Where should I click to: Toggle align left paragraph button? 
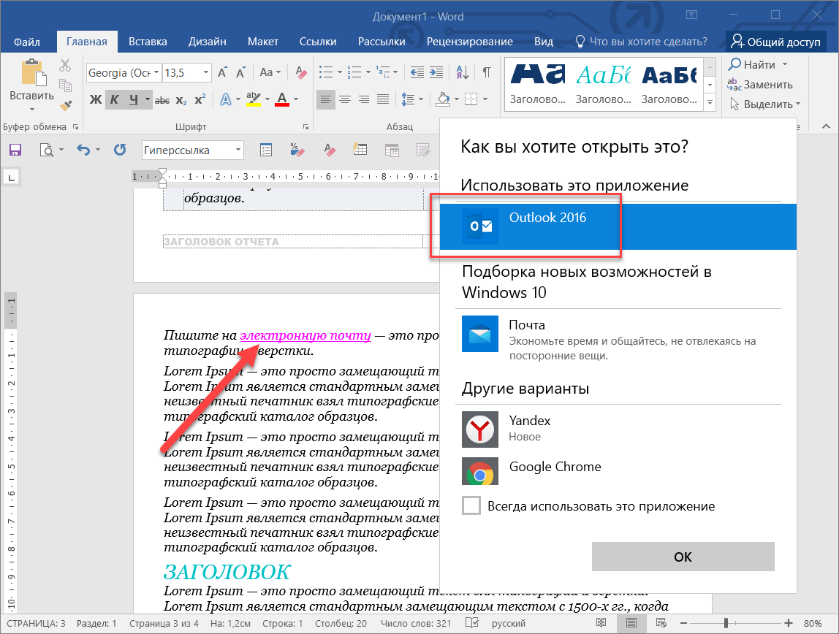coord(324,99)
